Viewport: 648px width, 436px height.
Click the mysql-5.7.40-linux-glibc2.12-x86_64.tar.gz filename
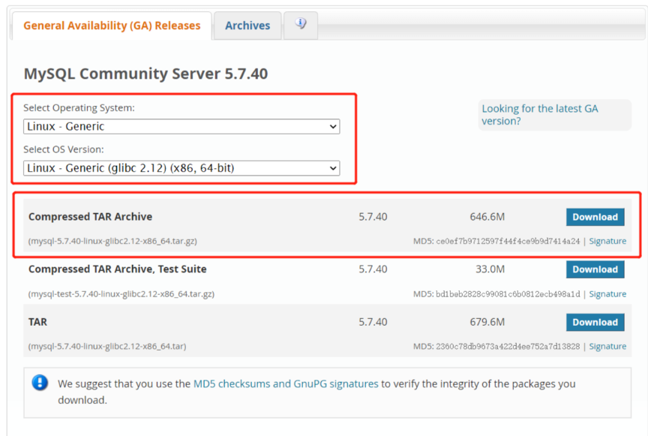click(x=112, y=242)
